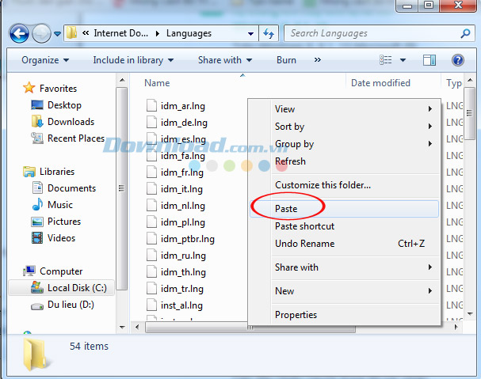This screenshot has width=481, height=379.
Task: Expand the address bar history dropdown
Action: (x=250, y=33)
